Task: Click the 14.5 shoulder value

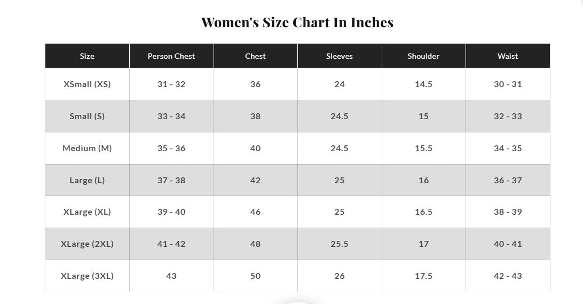Action: (423, 84)
